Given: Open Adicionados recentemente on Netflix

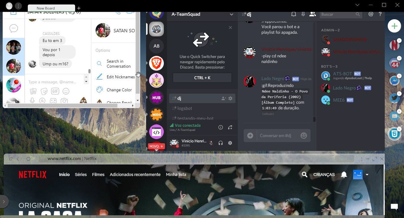Looking at the screenshot, I should [x=135, y=175].
